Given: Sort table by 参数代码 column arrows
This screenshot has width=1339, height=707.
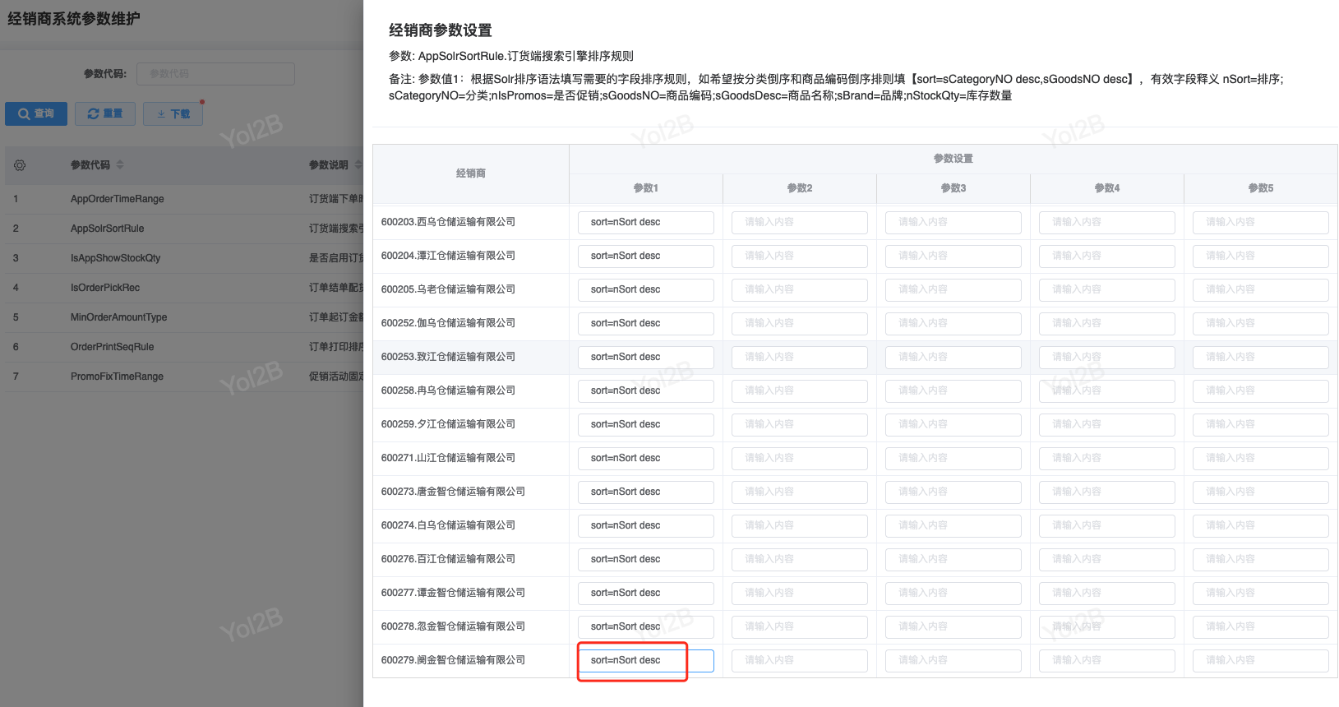Looking at the screenshot, I should (x=120, y=165).
